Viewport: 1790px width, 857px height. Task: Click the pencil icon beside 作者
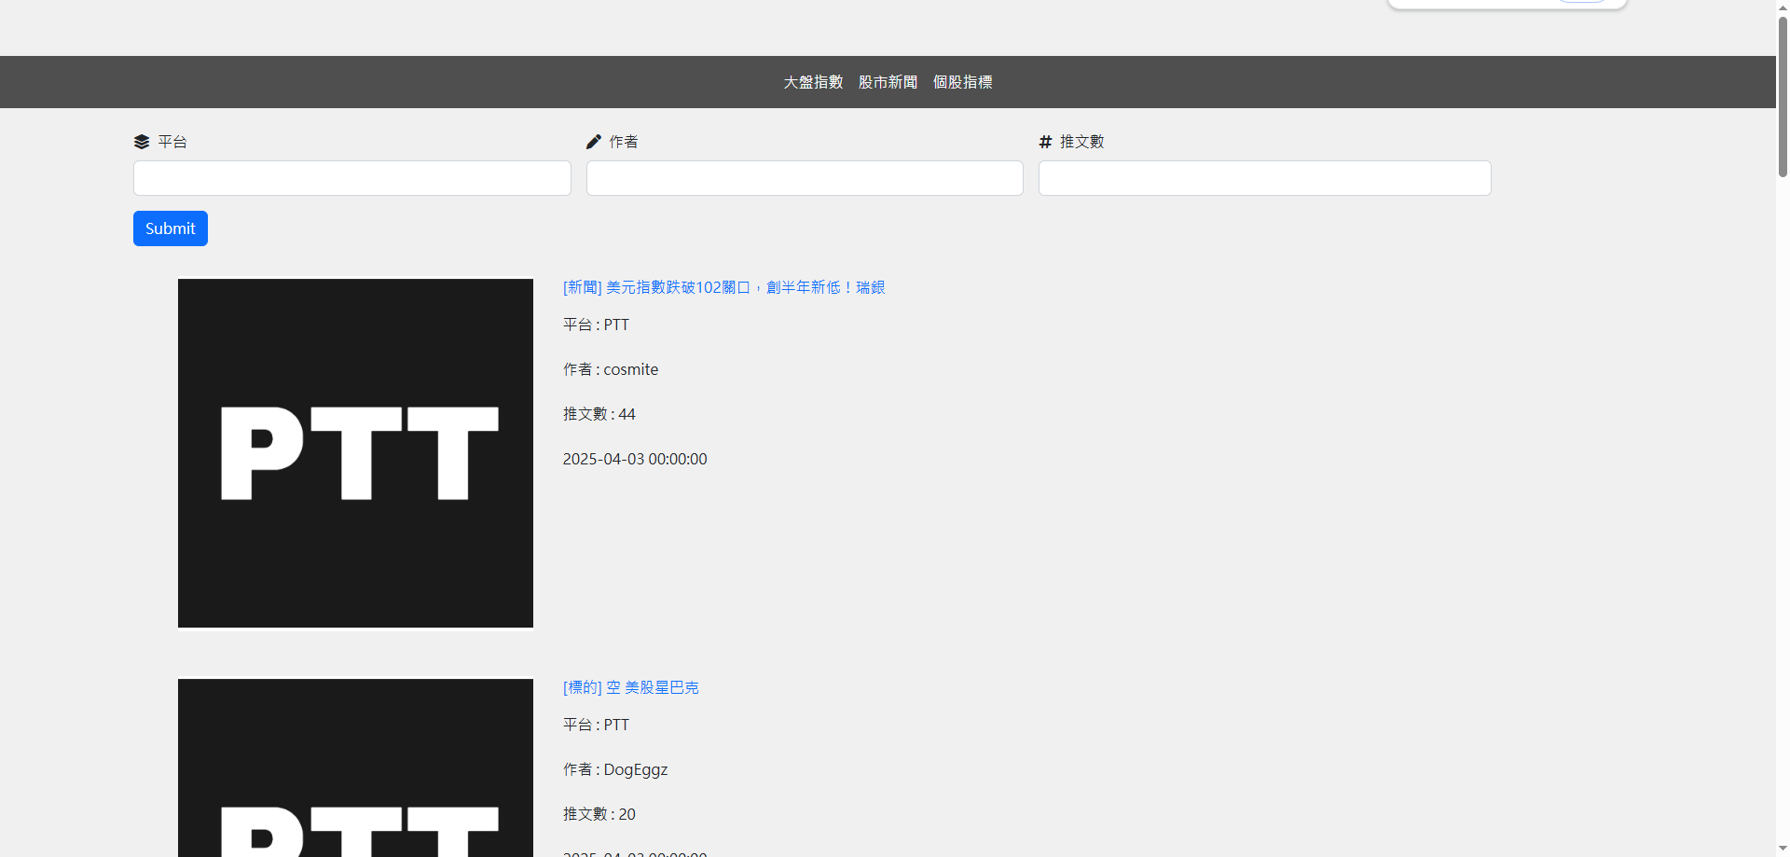(x=594, y=142)
